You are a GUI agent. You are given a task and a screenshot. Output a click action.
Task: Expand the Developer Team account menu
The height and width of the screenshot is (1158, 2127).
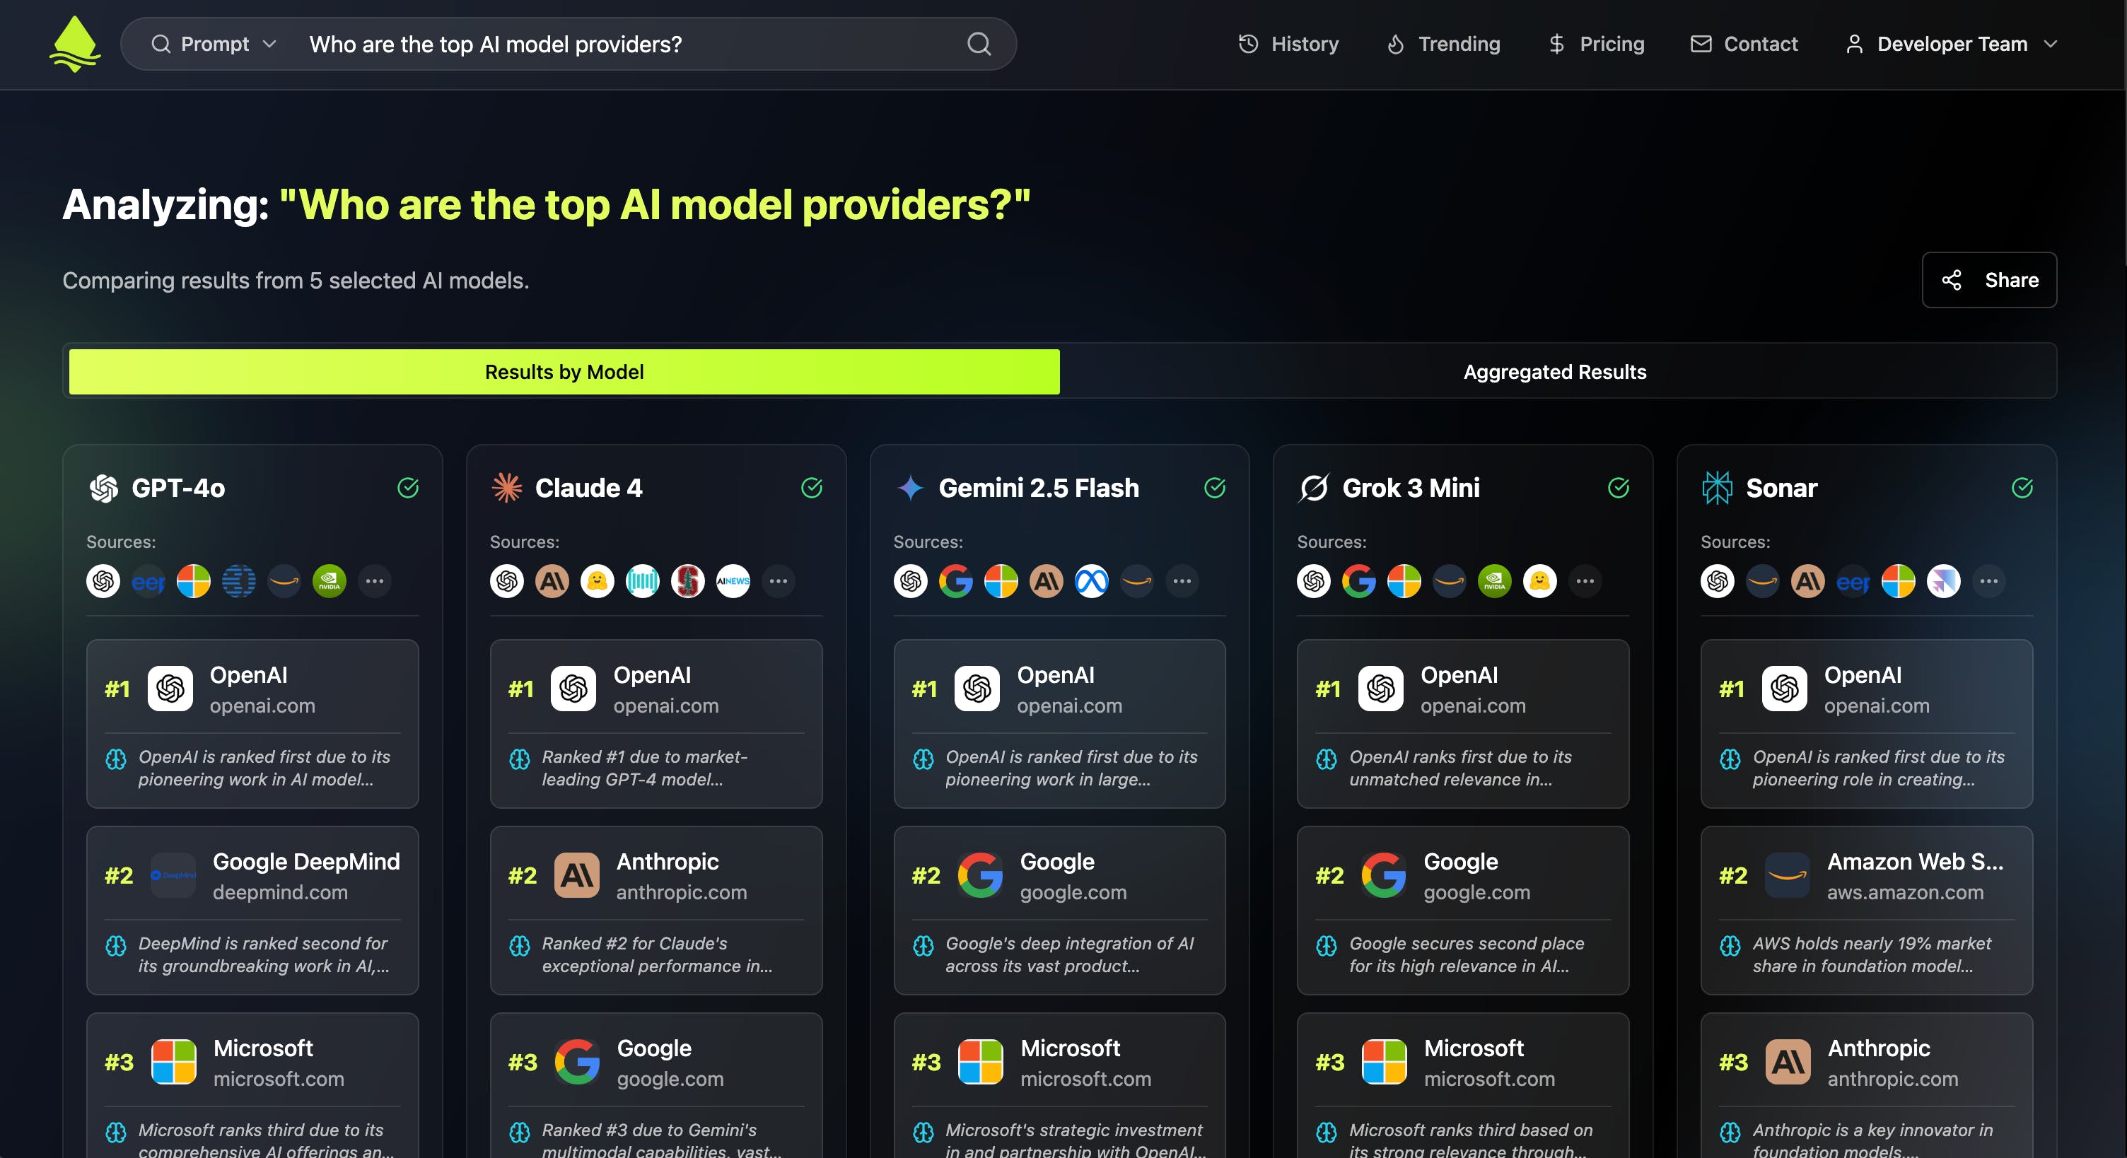[x=1951, y=44]
